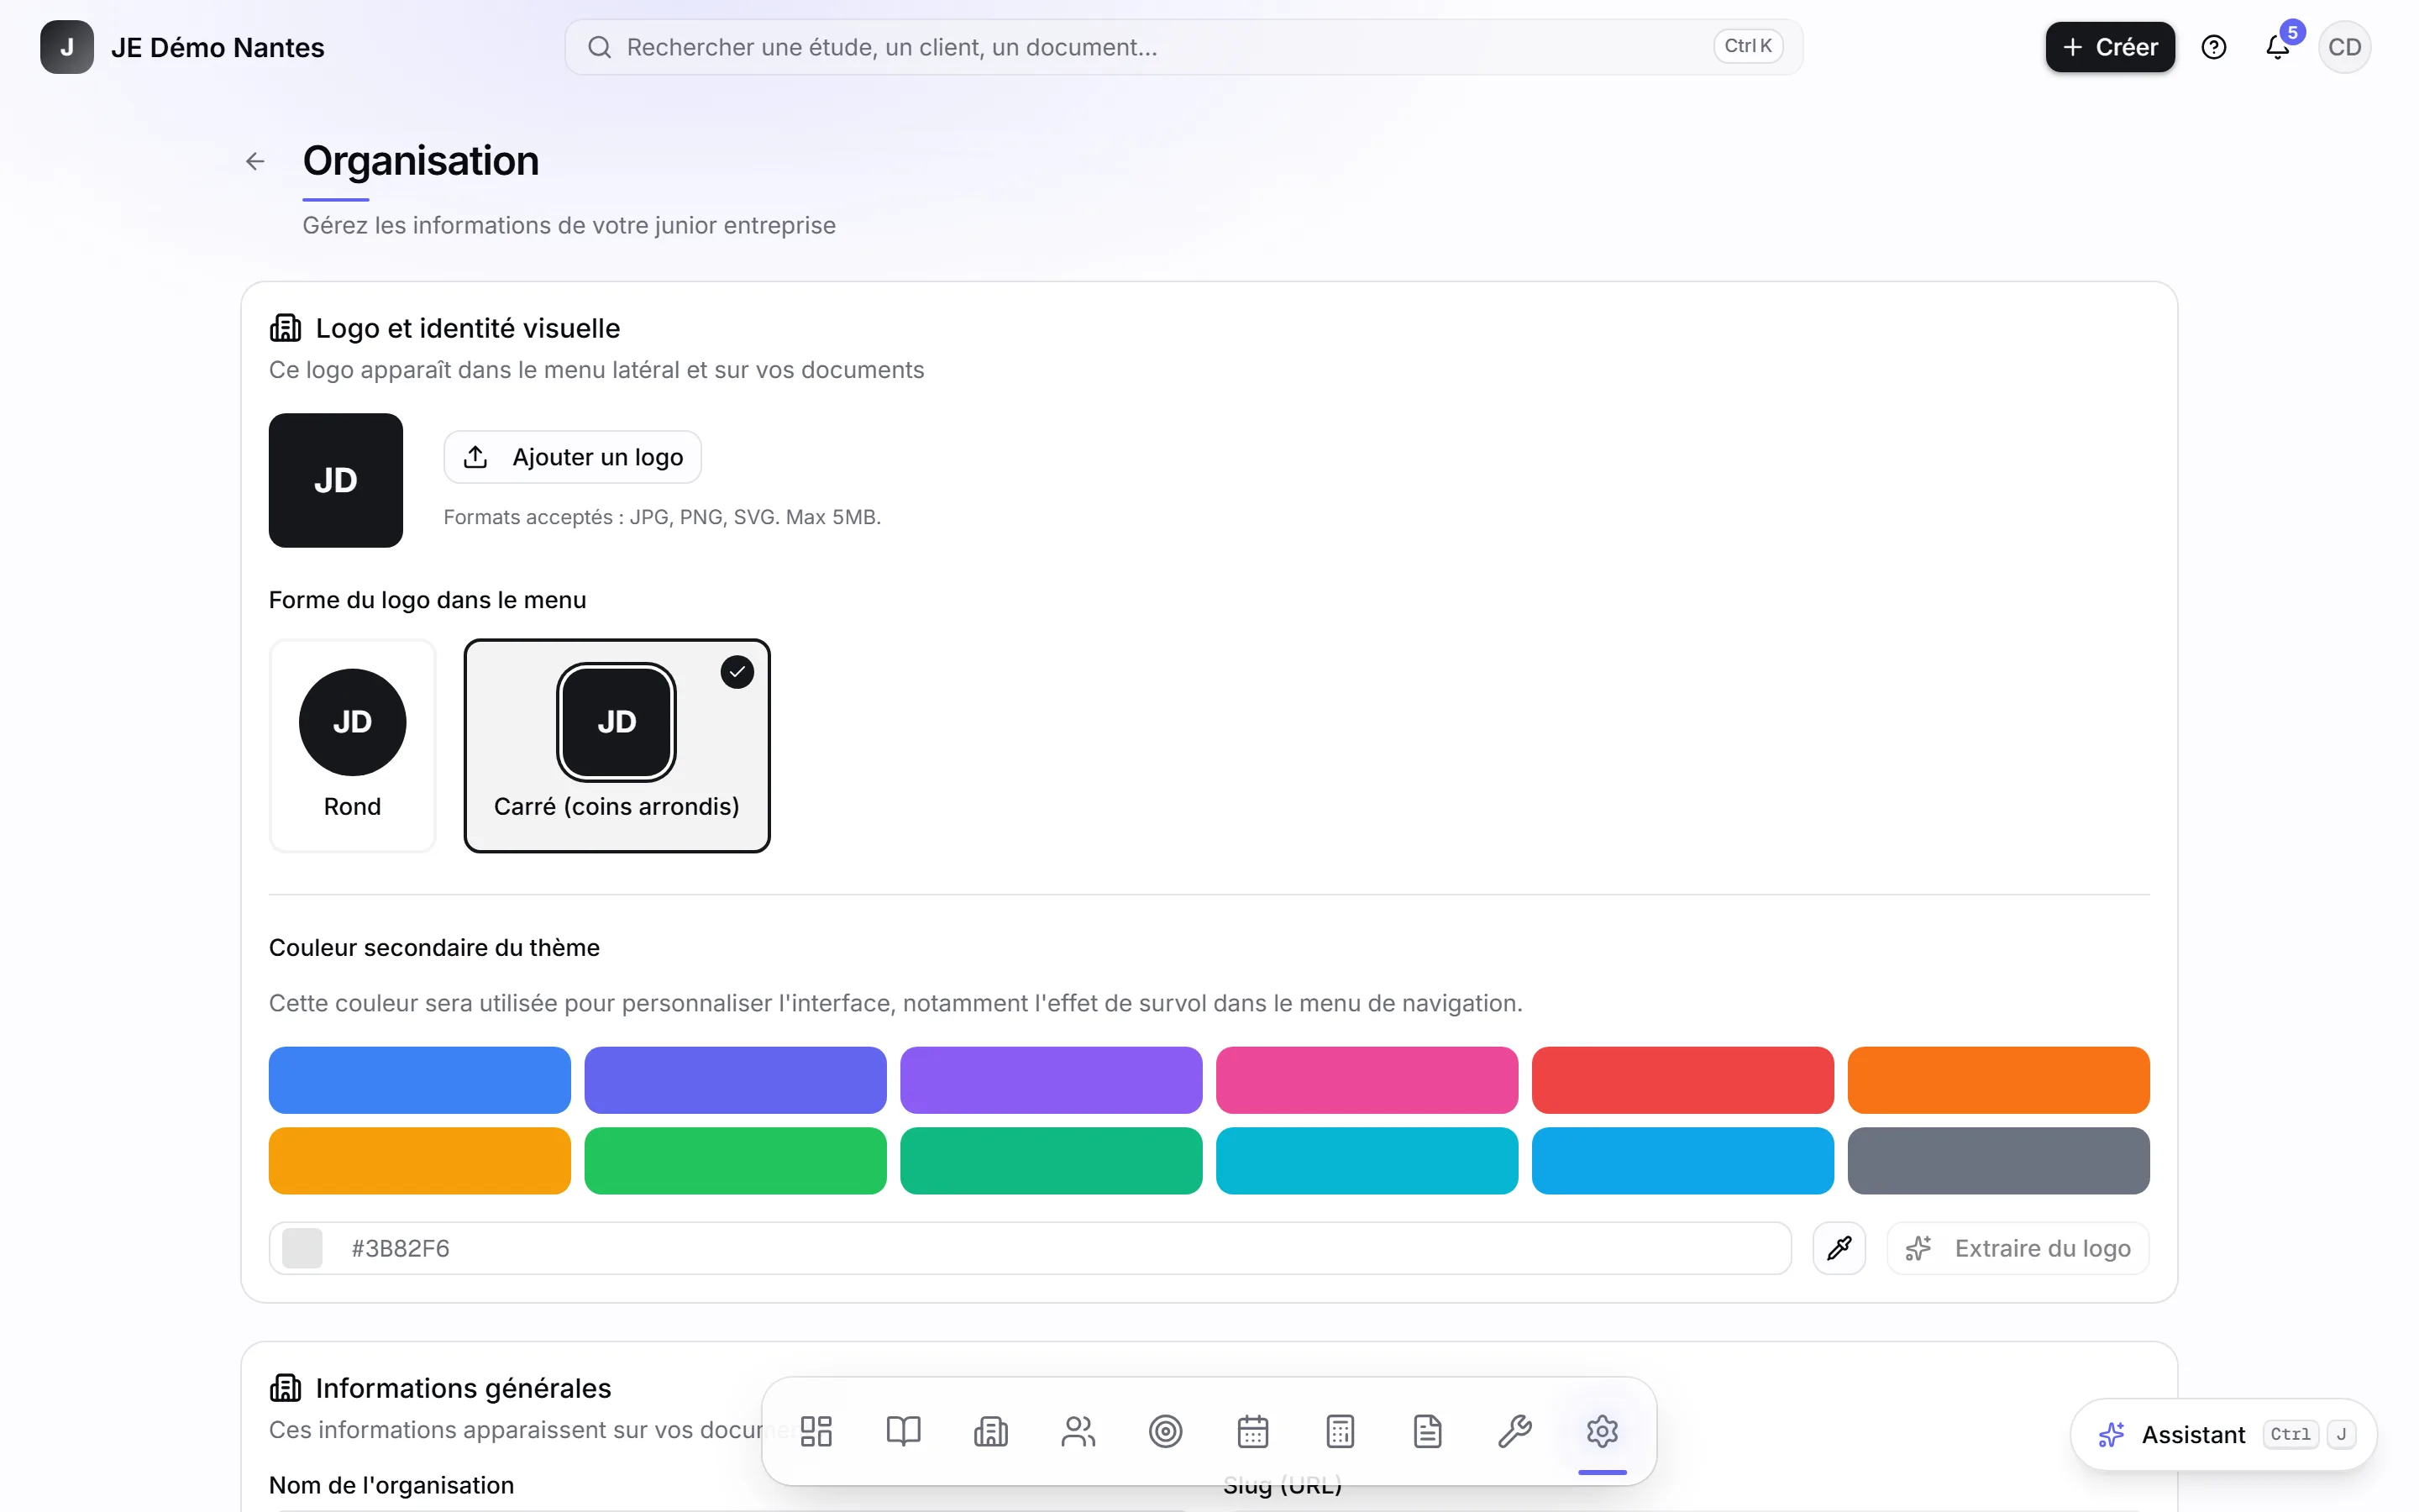This screenshot has height=1512, width=2419.
Task: Open the book icon in the bottom dock
Action: click(904, 1431)
